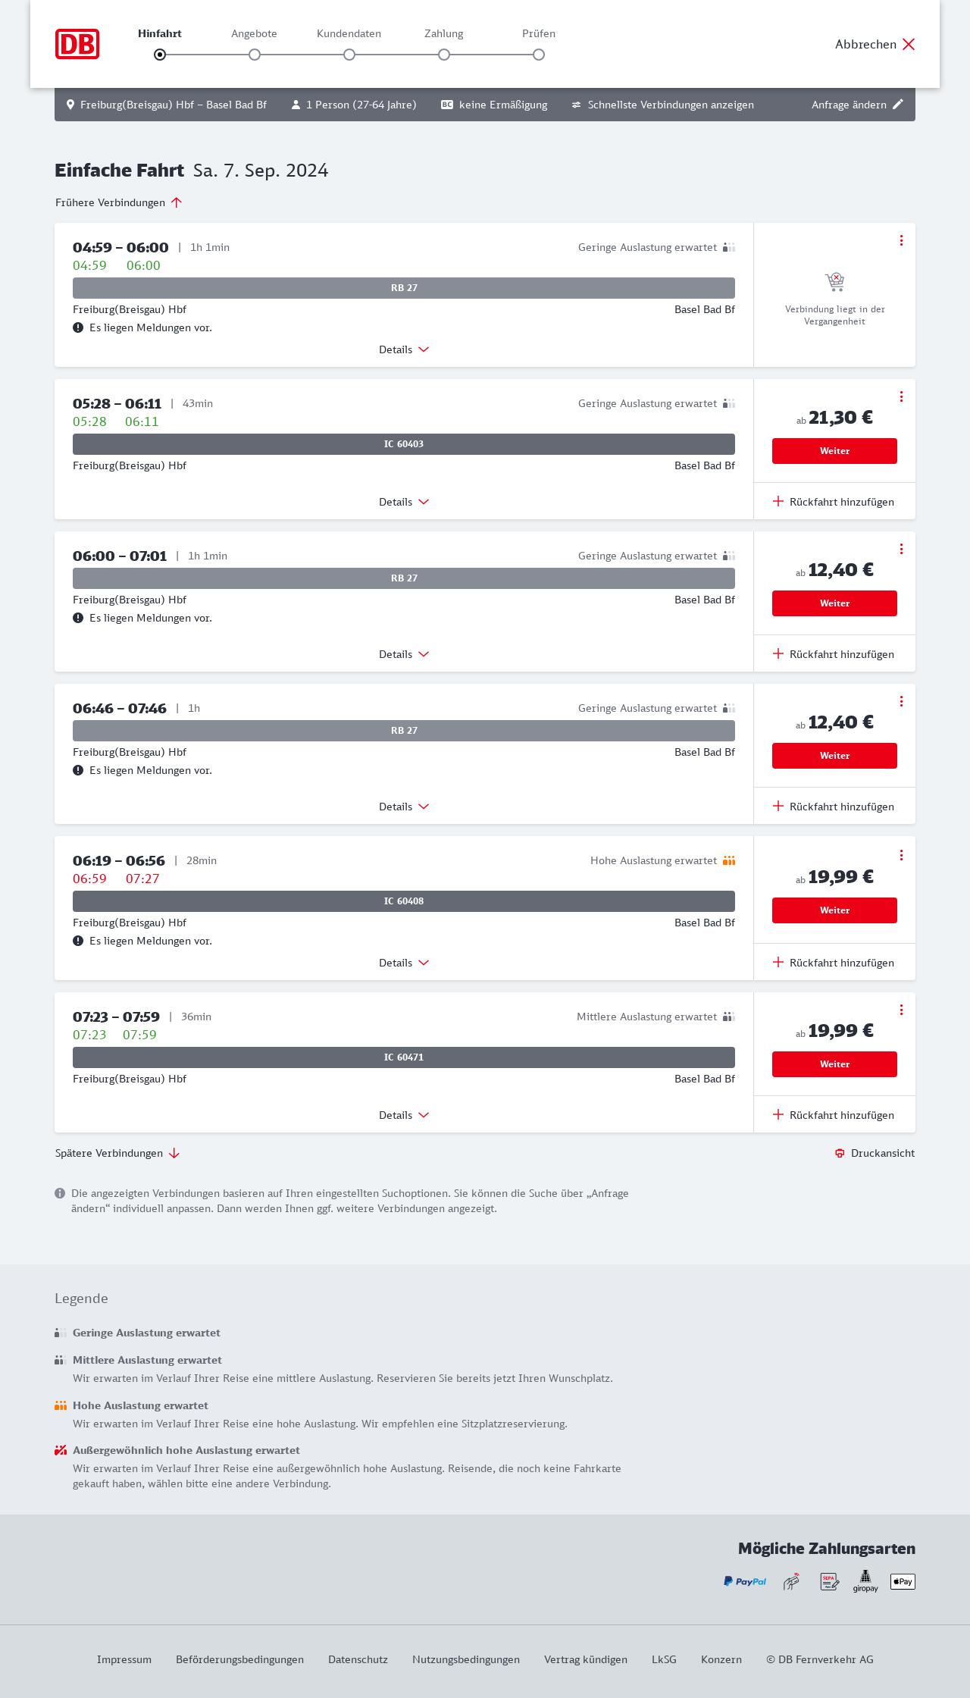Open three-dot menu for 07:23 connection
970x1698 pixels.
901,1010
